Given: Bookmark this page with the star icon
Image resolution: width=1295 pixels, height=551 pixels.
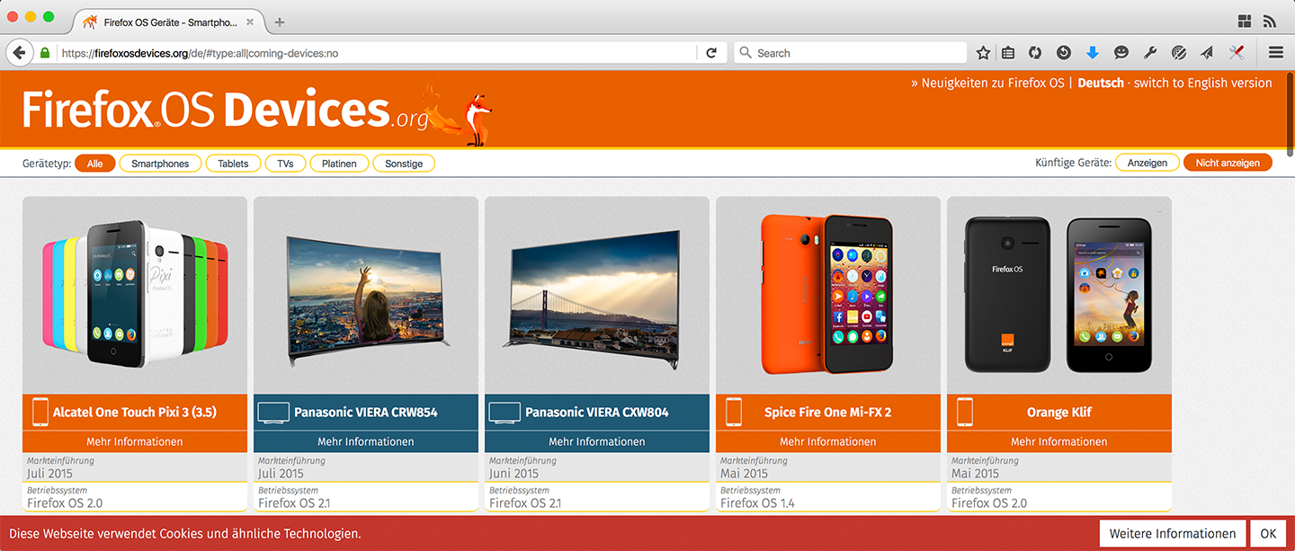Looking at the screenshot, I should tap(983, 53).
